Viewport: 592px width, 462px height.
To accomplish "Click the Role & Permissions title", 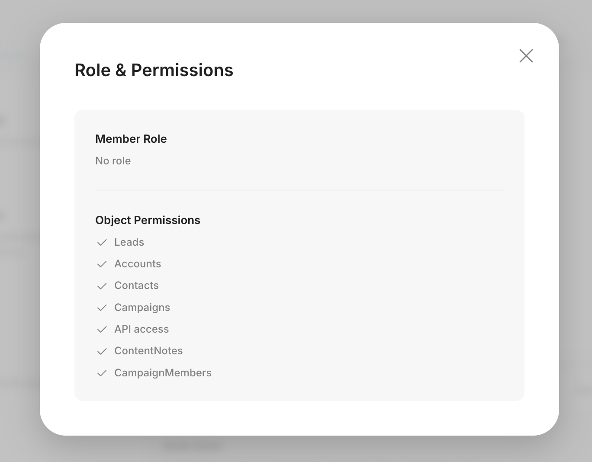I will point(154,70).
